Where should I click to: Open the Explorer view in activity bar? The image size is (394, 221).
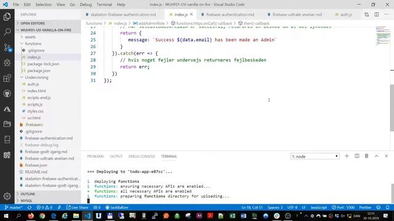[7, 17]
